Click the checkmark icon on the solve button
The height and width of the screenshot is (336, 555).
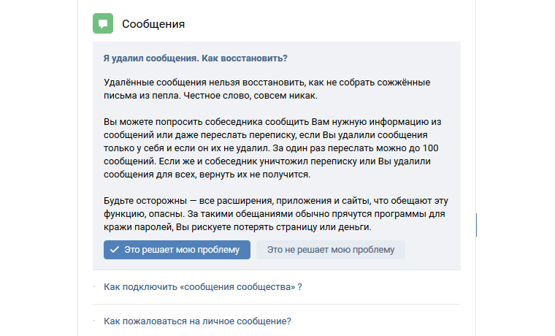pos(115,250)
